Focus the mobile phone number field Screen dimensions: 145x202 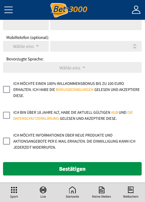(96, 46)
